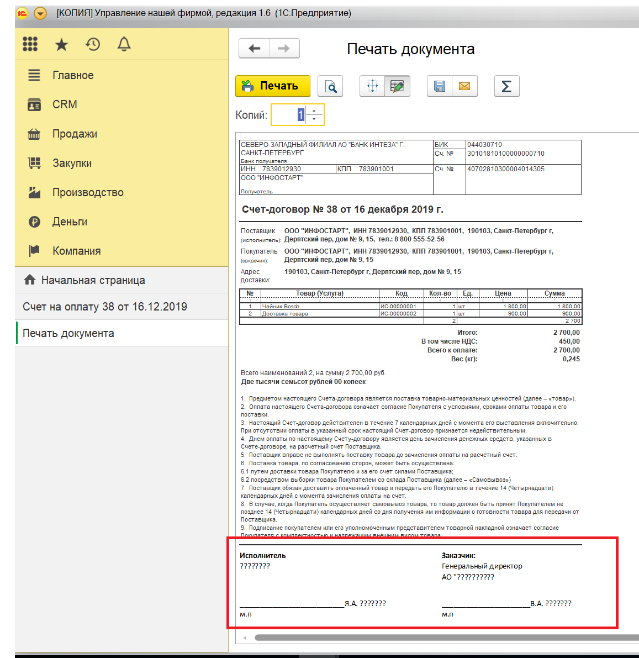Select the Доставка товара row cell
639x658 pixels.
click(320, 313)
